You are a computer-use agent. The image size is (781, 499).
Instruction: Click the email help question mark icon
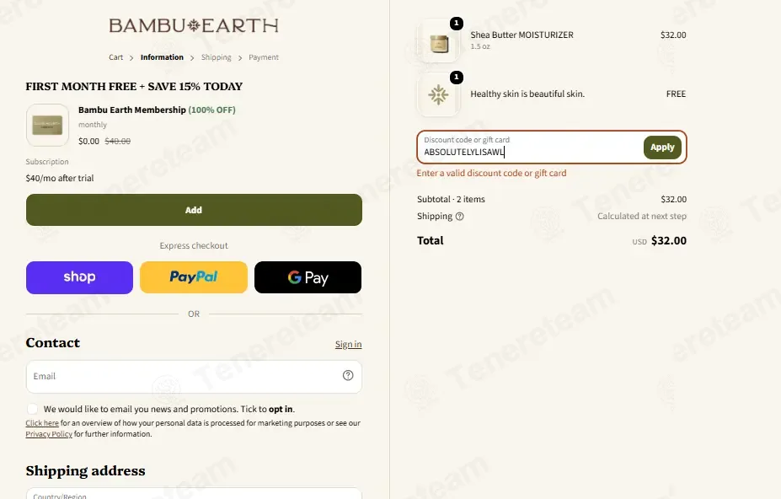click(x=348, y=375)
